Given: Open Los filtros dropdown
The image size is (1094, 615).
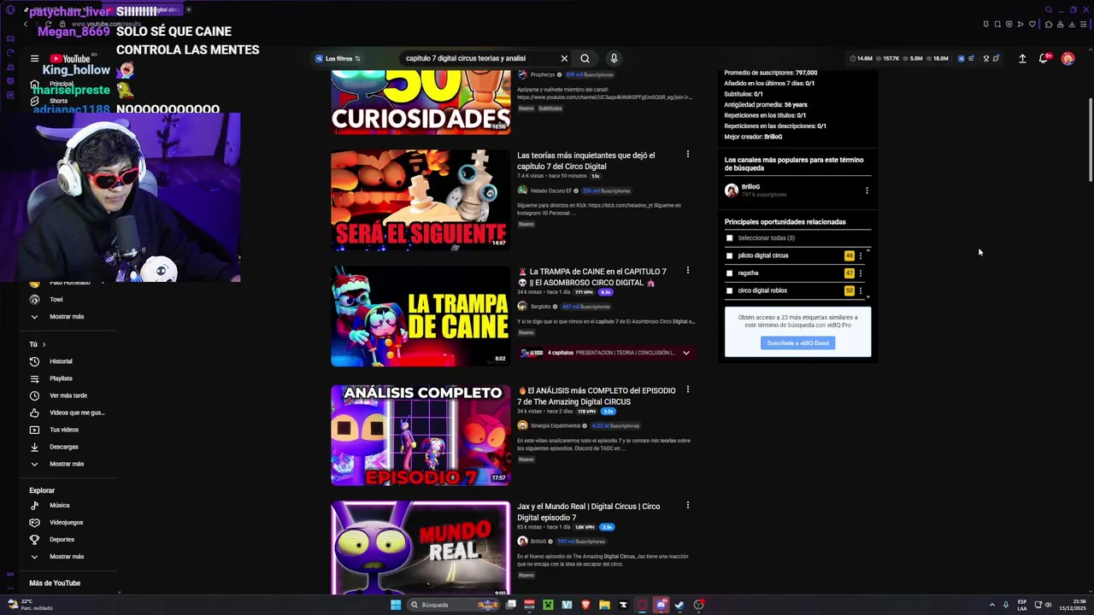Looking at the screenshot, I should click(x=338, y=59).
